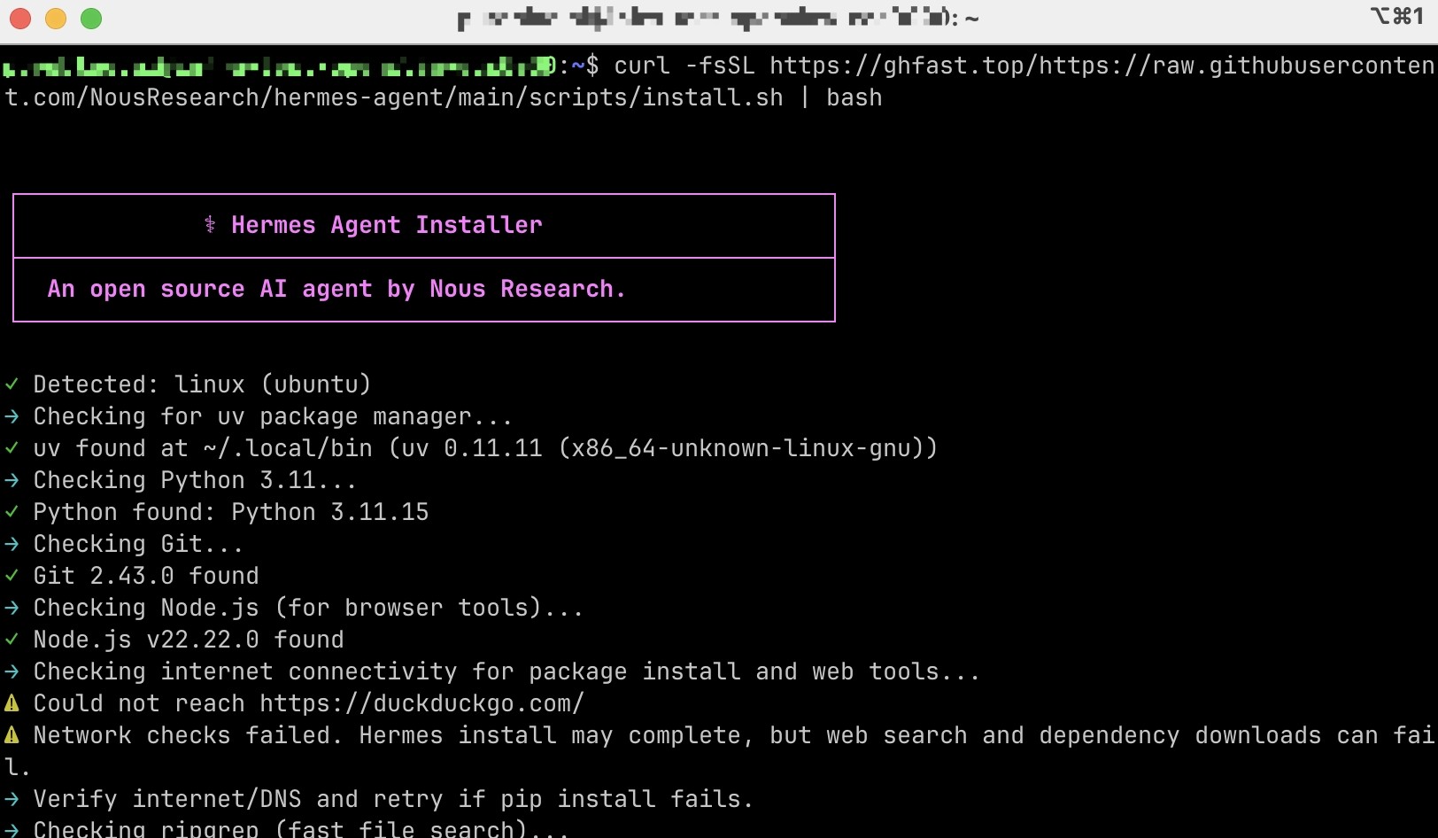This screenshot has width=1438, height=838.
Task: Click the checkmark beside 'Detected: linux (ubuntu)'
Action: (x=12, y=384)
